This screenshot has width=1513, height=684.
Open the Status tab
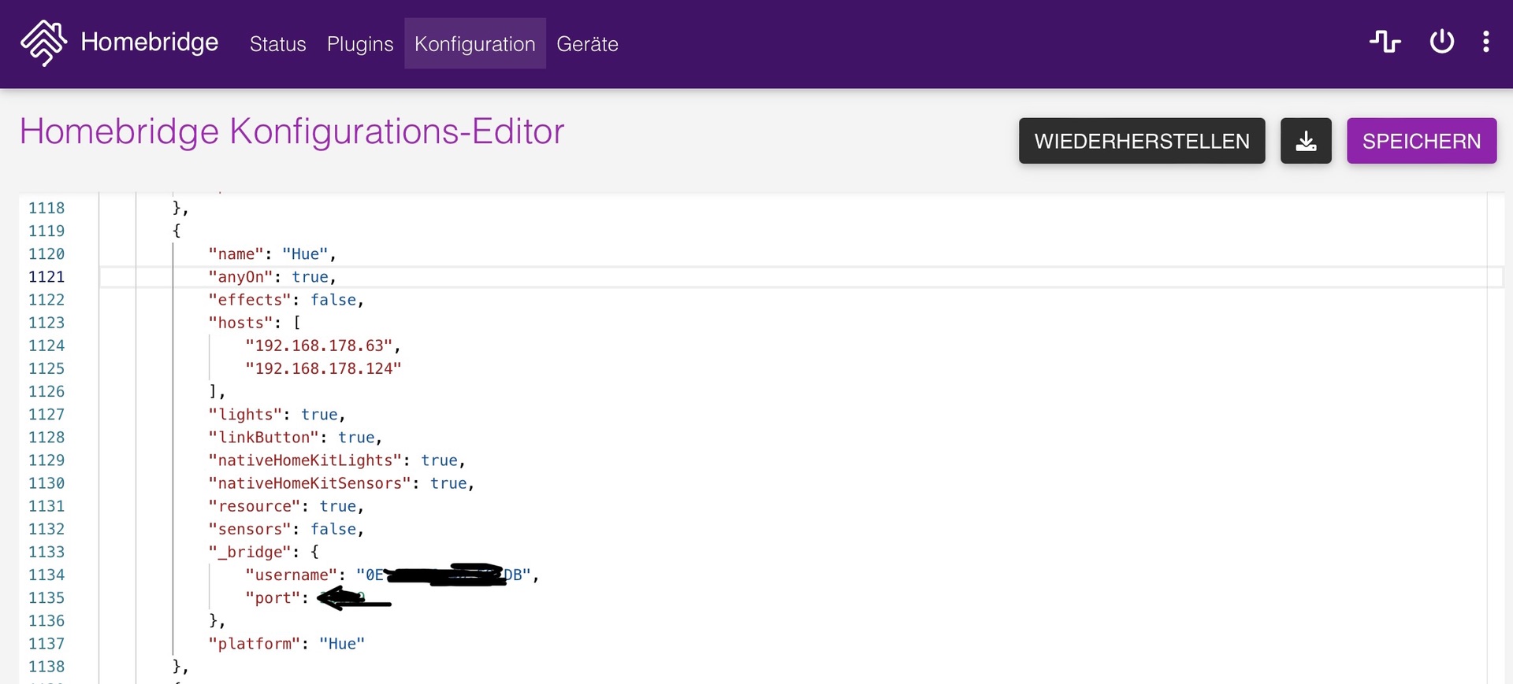(277, 44)
